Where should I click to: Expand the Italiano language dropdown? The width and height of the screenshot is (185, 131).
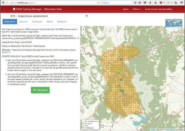[x=136, y=9]
